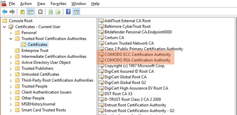Click the MMC toolbox icon beside File
This screenshot has width=237, height=115.
(4, 4)
